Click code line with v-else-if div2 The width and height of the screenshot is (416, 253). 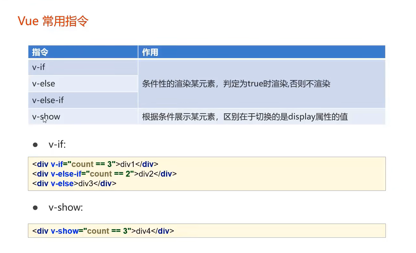(104, 174)
